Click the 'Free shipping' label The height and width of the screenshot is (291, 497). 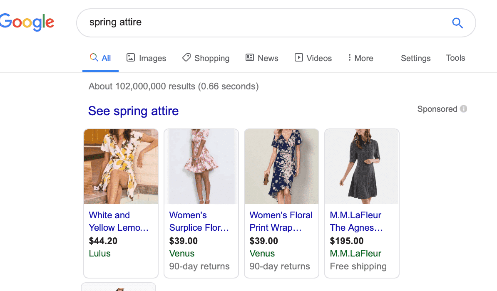[x=358, y=266]
